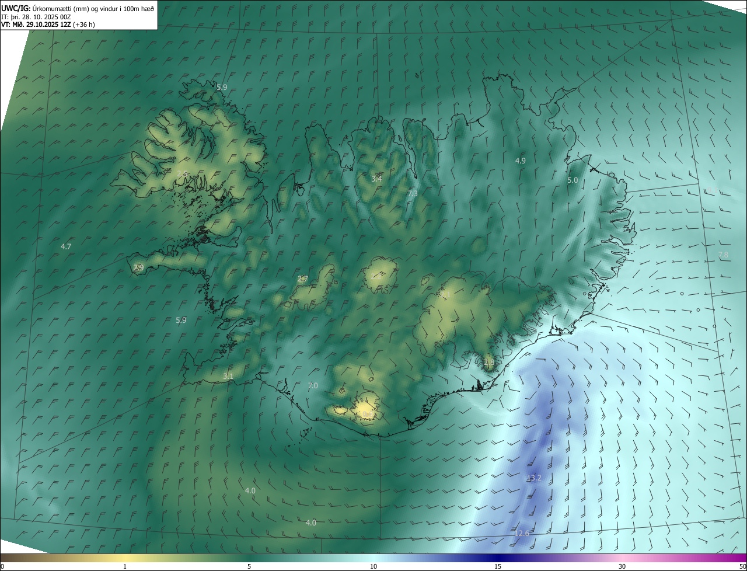747x571 pixels.
Task: Click the 15 tick label on the color scale
Action: point(498,567)
